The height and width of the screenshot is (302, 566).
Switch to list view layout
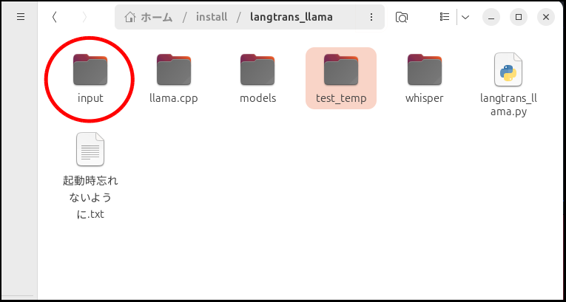coord(445,16)
